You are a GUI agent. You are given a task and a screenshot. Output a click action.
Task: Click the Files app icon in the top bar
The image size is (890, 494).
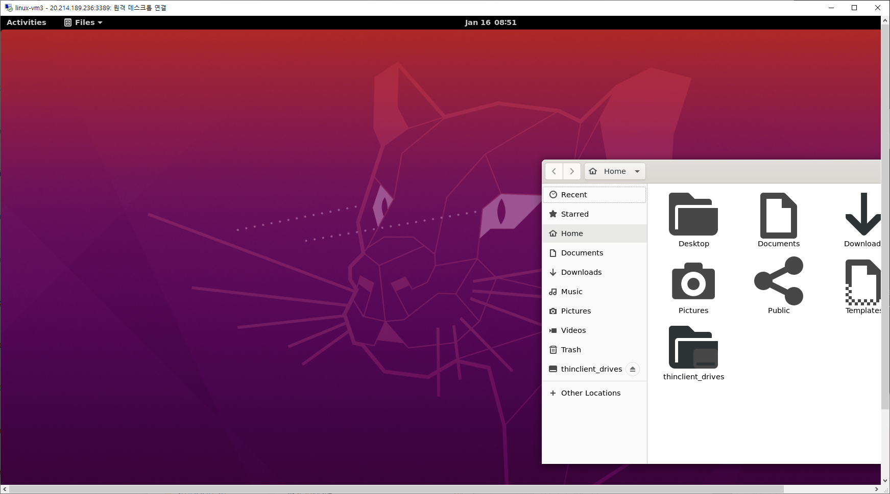point(68,22)
